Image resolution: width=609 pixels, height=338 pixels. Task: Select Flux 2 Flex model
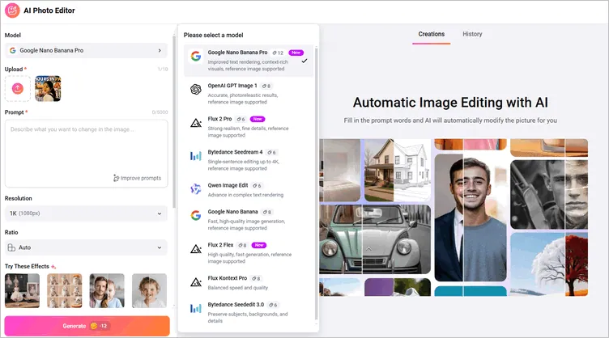(249, 253)
